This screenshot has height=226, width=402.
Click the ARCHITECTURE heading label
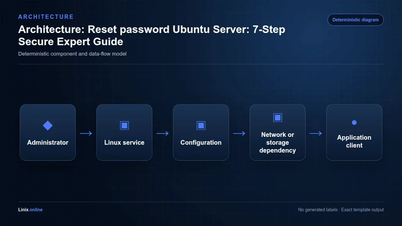click(46, 17)
